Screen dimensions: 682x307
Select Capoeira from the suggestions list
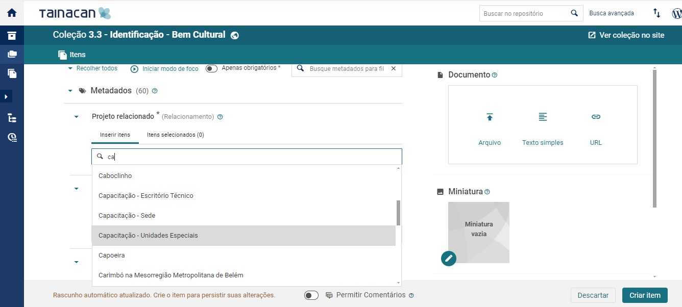pos(244,255)
